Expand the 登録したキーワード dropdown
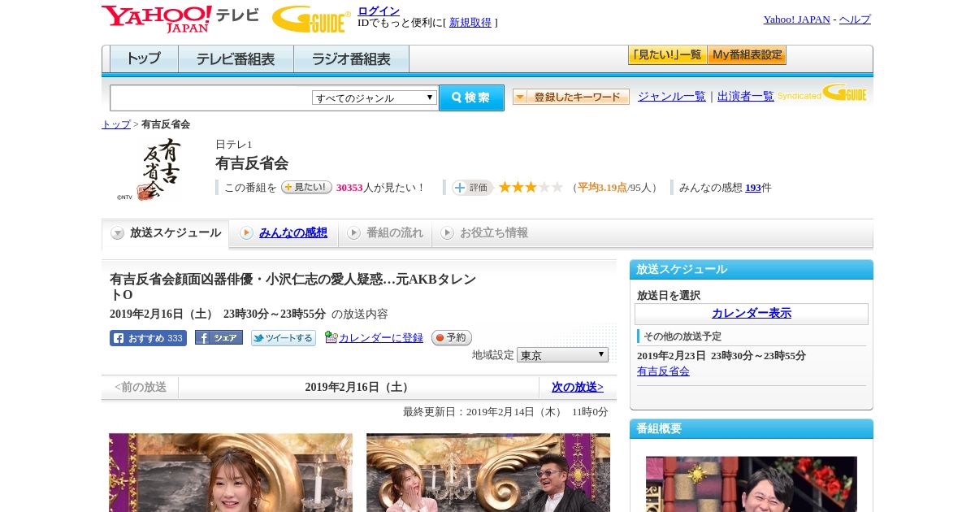Viewport: 975px width, 512px height. pos(571,97)
